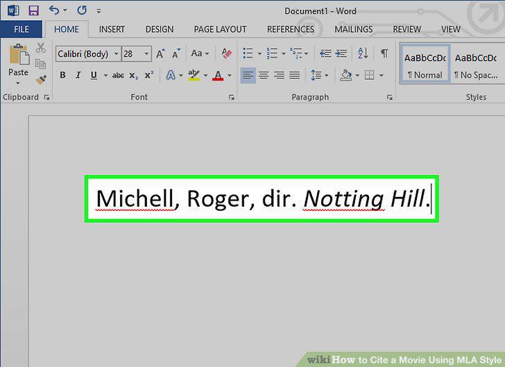The image size is (505, 367).
Task: Toggle Italic formatting
Action: pyautogui.click(x=78, y=76)
